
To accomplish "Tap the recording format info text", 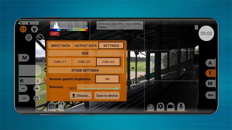I will point(120,25).
